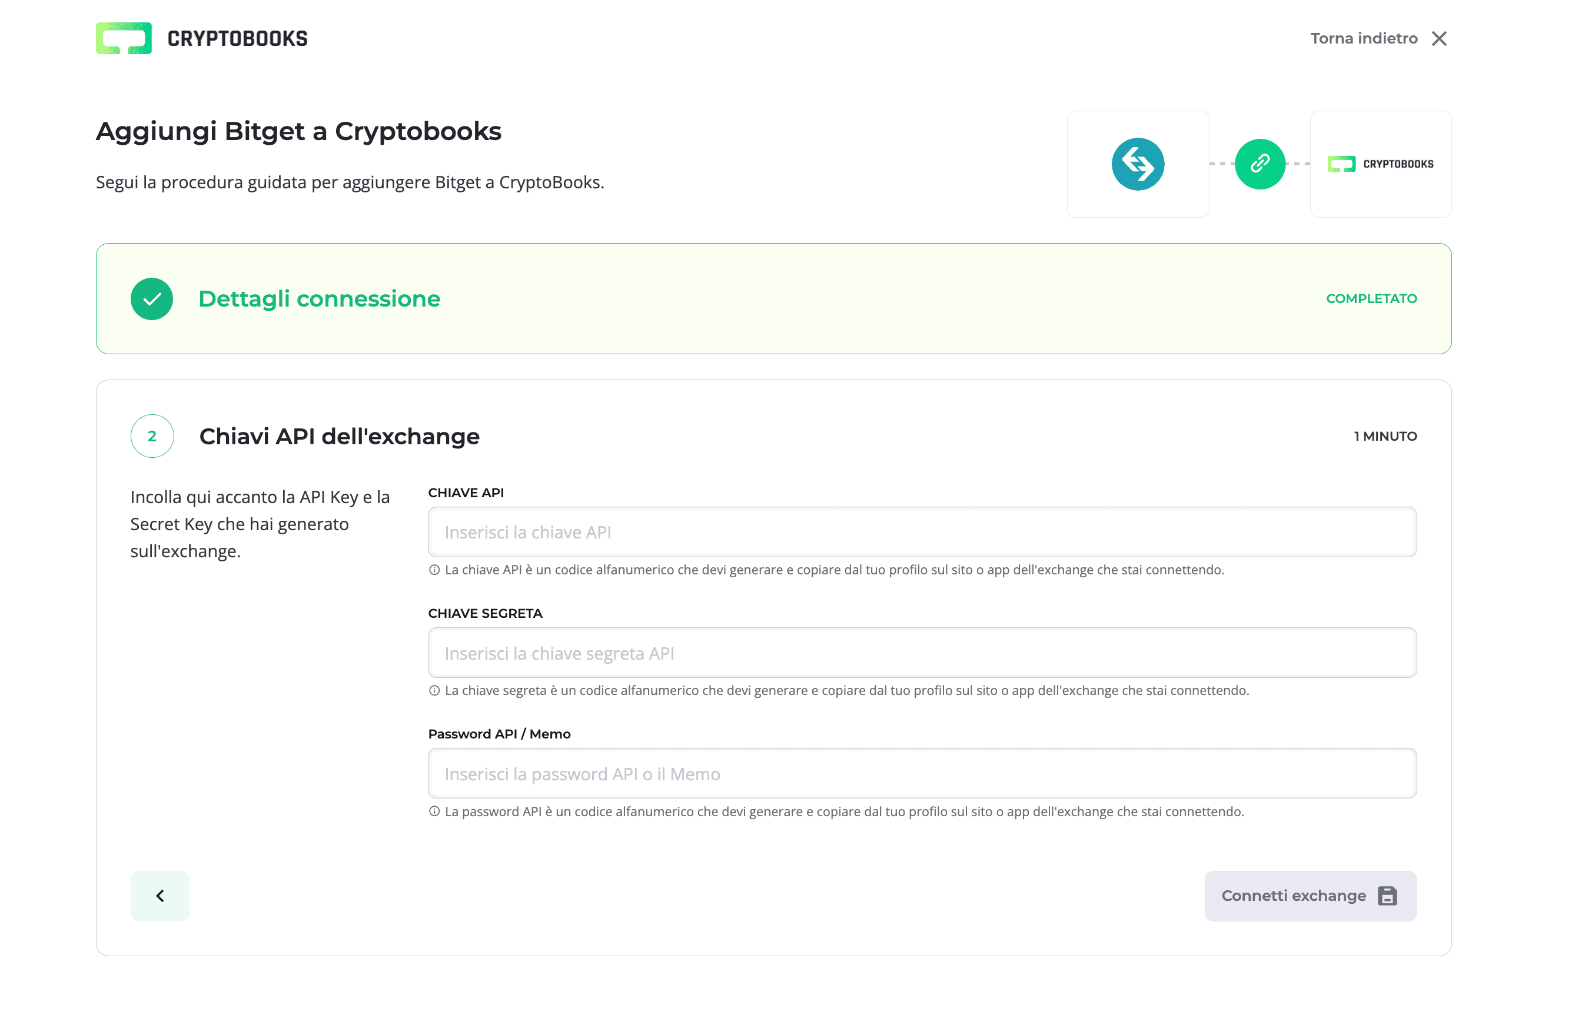
Task: Click the save icon inside Connetti exchange
Action: click(1387, 895)
